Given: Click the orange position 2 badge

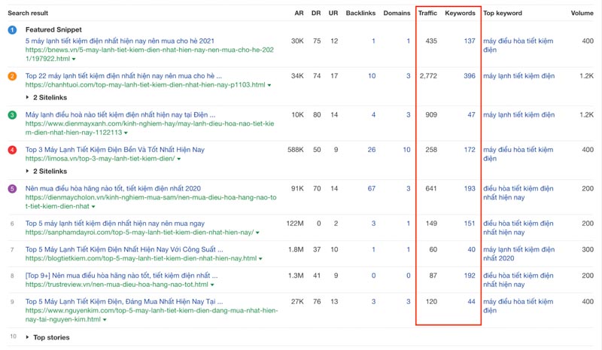Looking at the screenshot, I should tap(12, 76).
